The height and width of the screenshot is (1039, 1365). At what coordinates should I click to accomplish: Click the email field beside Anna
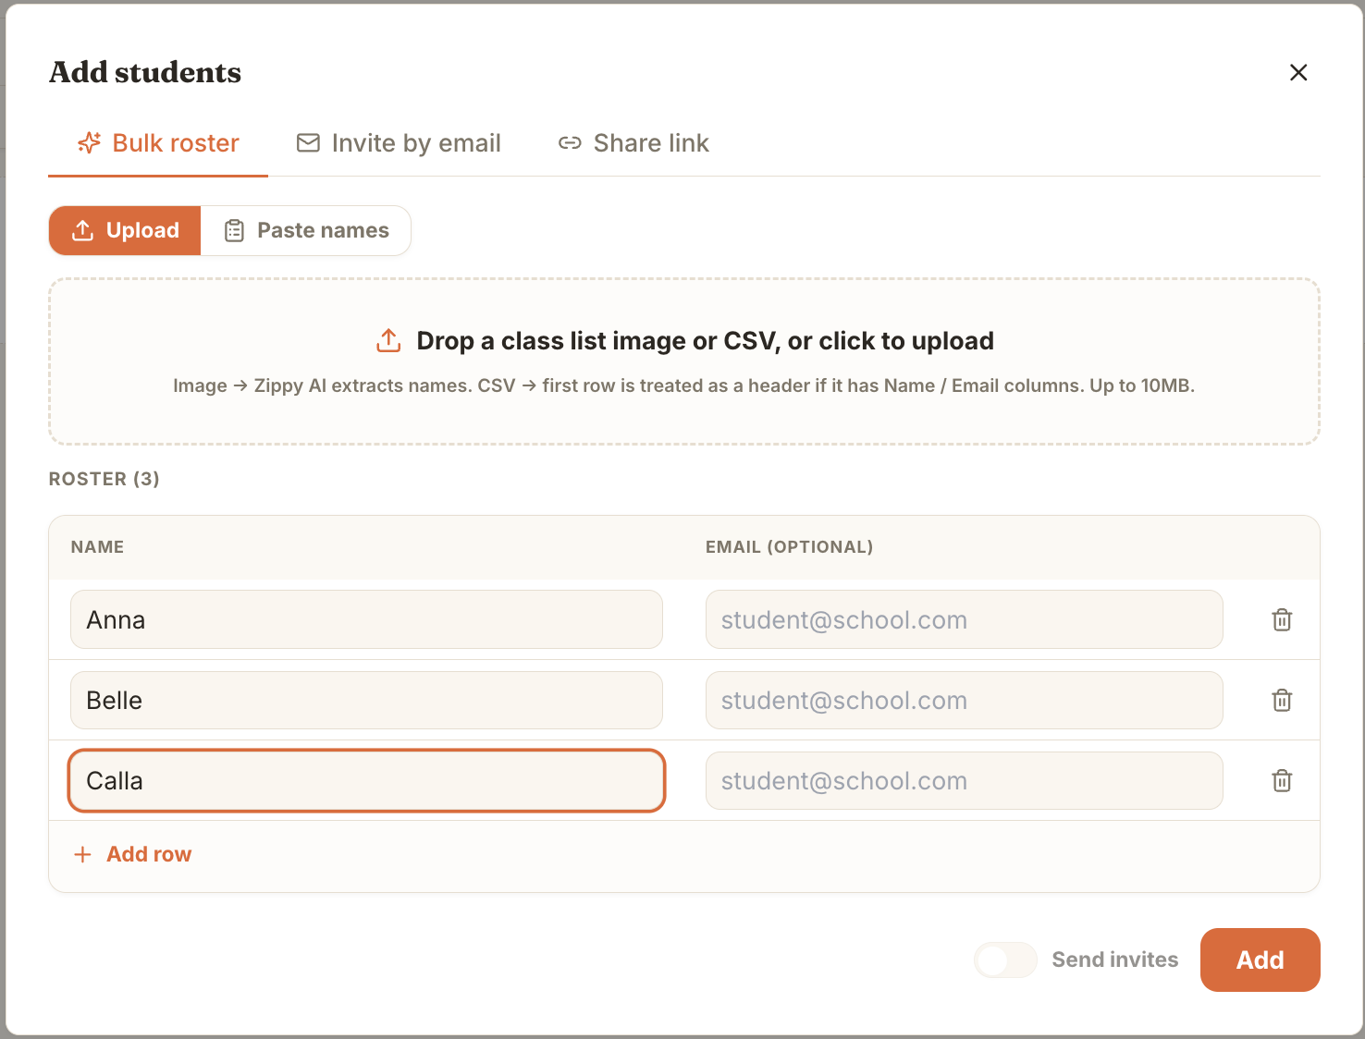click(964, 619)
